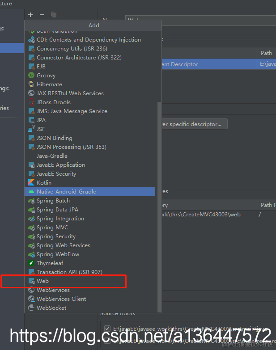The height and width of the screenshot is (350, 276).
Task: Select the Deployment Descriptor table row
Action: click(x=219, y=64)
